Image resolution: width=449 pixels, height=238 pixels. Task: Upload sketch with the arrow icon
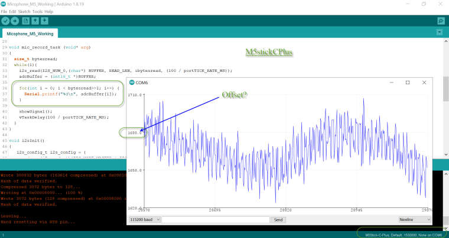click(x=15, y=21)
